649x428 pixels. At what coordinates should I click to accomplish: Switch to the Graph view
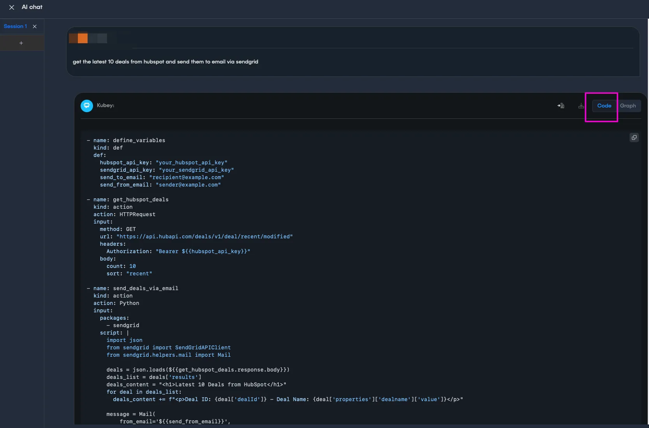(x=628, y=106)
